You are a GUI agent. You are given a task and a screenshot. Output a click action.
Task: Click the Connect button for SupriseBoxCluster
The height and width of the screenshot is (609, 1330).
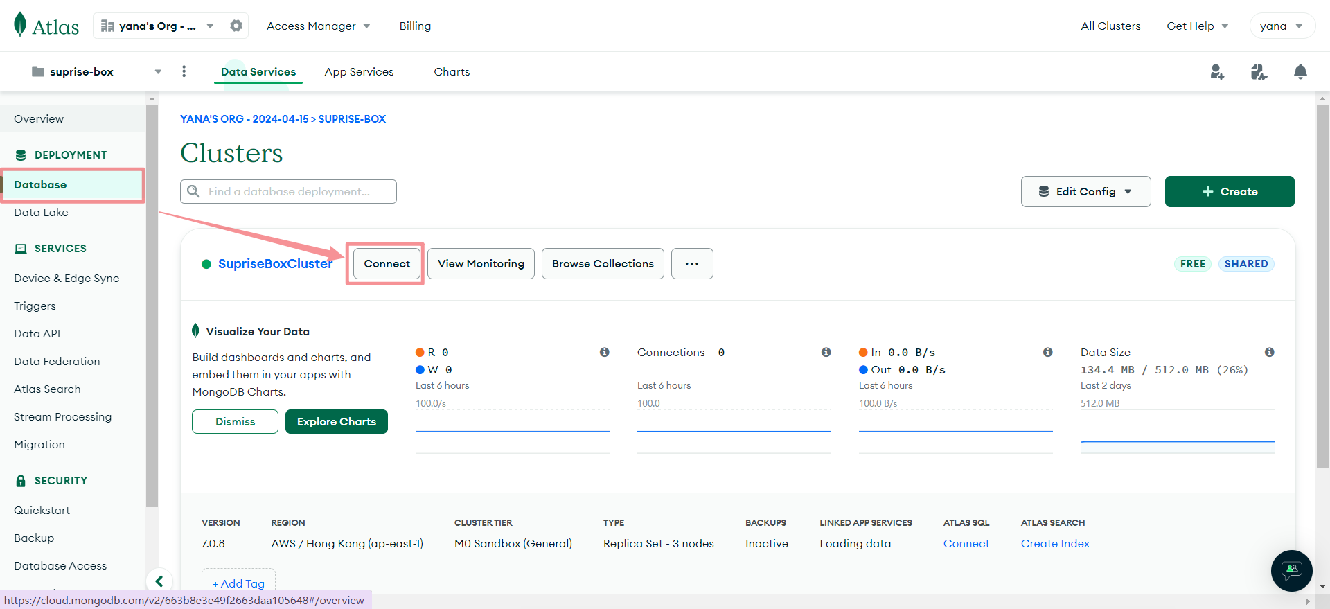click(387, 263)
